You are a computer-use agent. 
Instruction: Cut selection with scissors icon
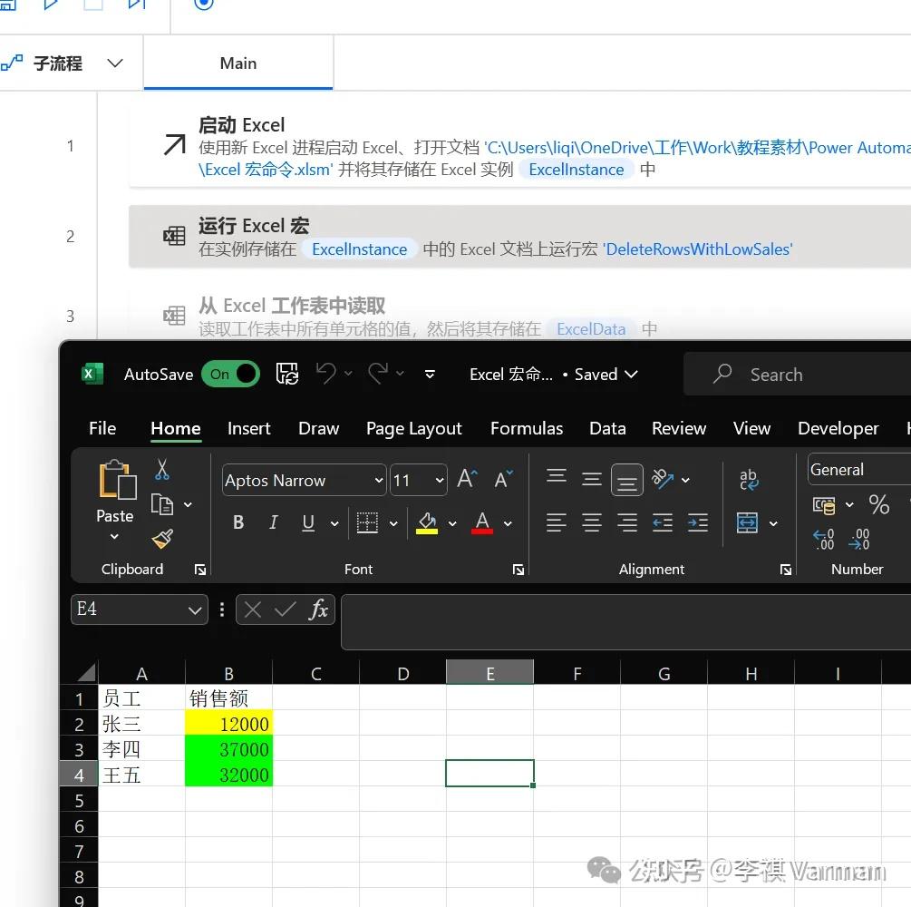click(x=162, y=469)
